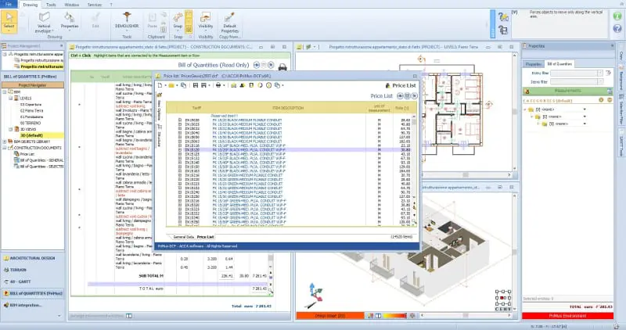Click the new document icon in Price List

(x=160, y=85)
